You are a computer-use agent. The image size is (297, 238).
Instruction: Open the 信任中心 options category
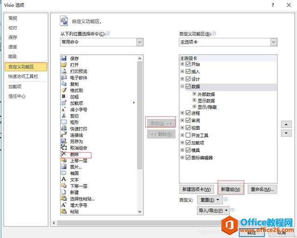pos(17,96)
